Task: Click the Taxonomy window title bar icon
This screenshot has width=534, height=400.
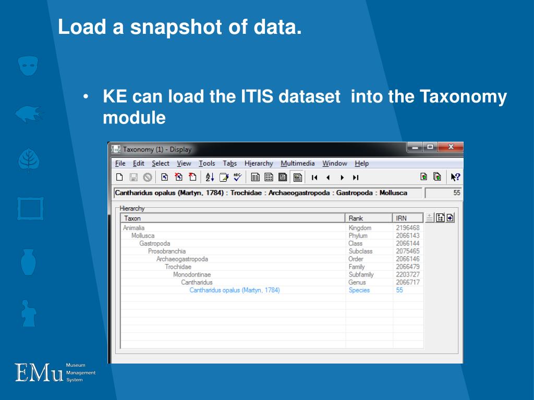Action: click(116, 149)
